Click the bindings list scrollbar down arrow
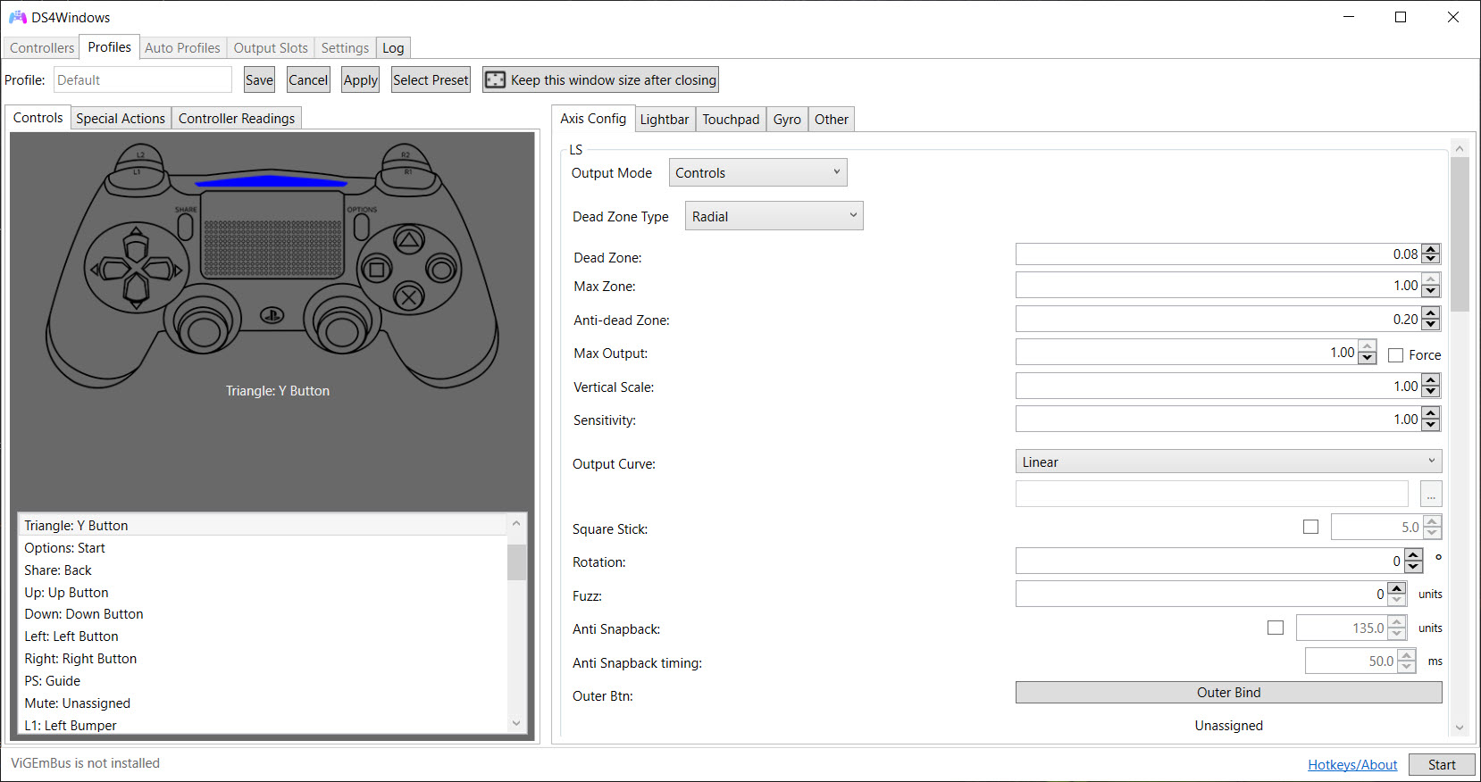The image size is (1481, 782). coord(516,724)
